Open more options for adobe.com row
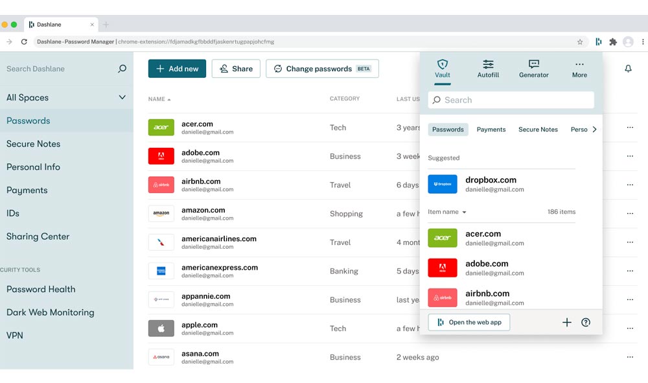The width and height of the screenshot is (648, 383). (630, 156)
